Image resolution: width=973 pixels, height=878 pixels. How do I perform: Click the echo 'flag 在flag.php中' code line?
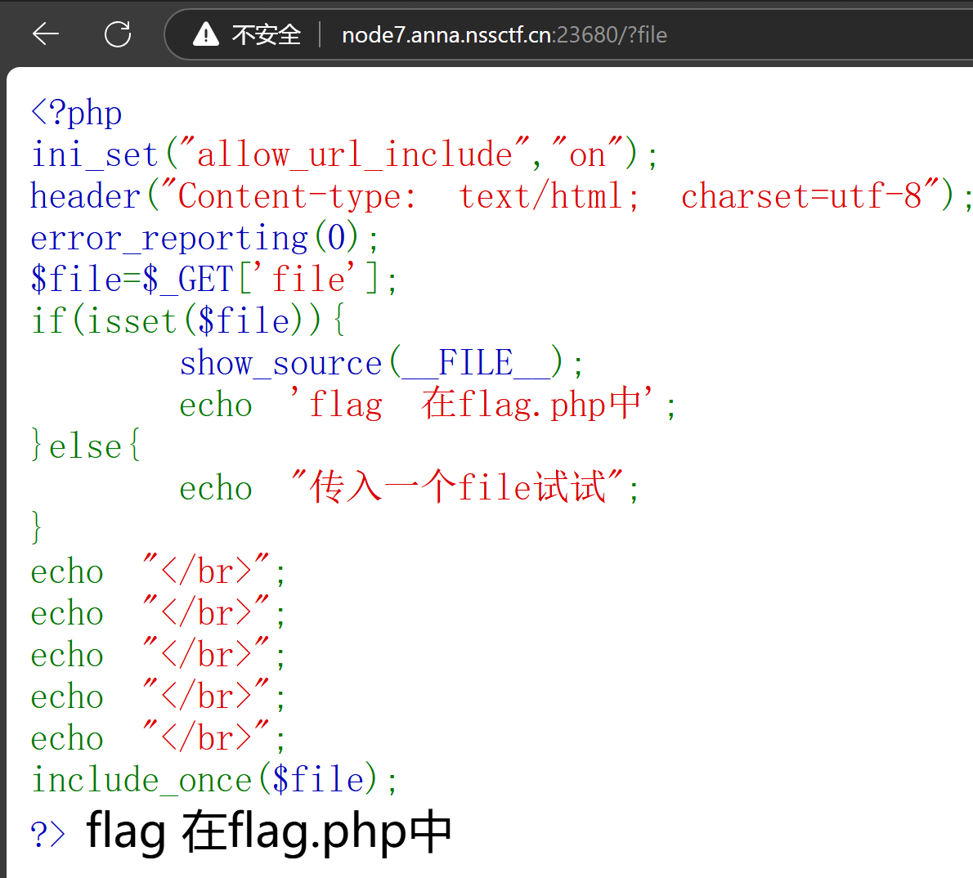pyautogui.click(x=428, y=404)
